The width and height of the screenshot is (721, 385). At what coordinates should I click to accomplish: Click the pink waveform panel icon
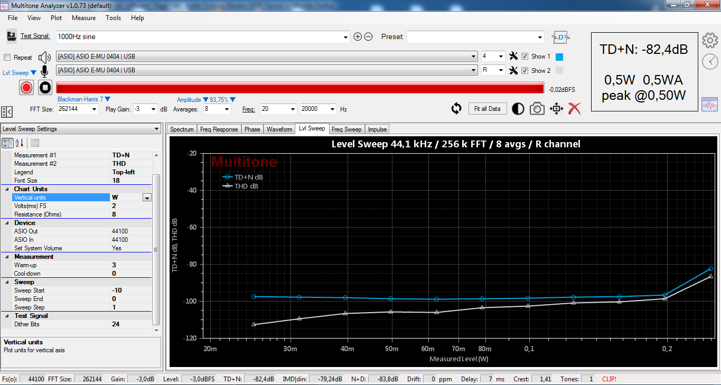tap(709, 105)
